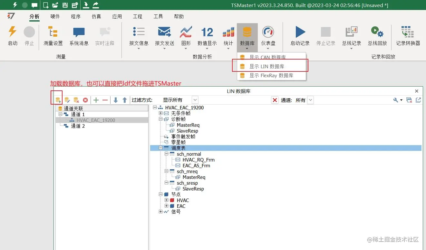Switch to the 仿真 ribbon tab

click(x=96, y=16)
